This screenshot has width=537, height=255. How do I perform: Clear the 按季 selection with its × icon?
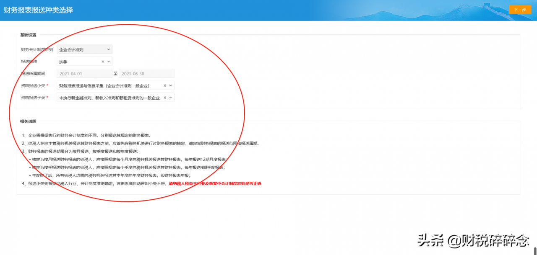(x=103, y=61)
